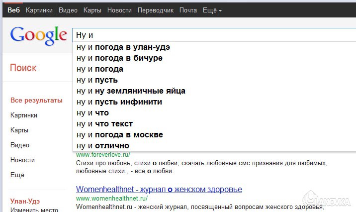Click the www.foreverlove.ru/ URL

point(103,155)
